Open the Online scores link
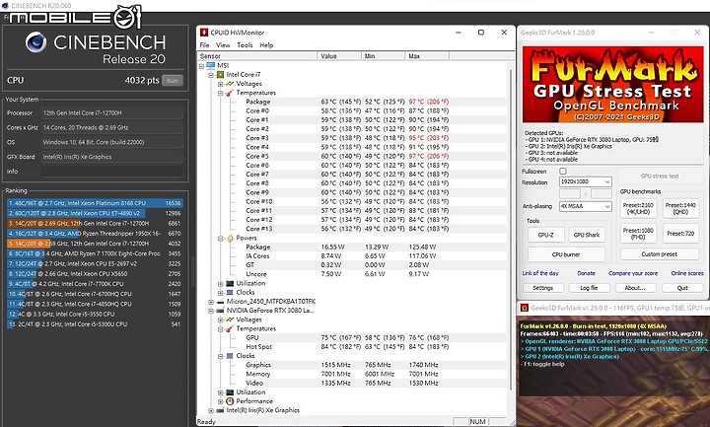The image size is (710, 427). [687, 273]
